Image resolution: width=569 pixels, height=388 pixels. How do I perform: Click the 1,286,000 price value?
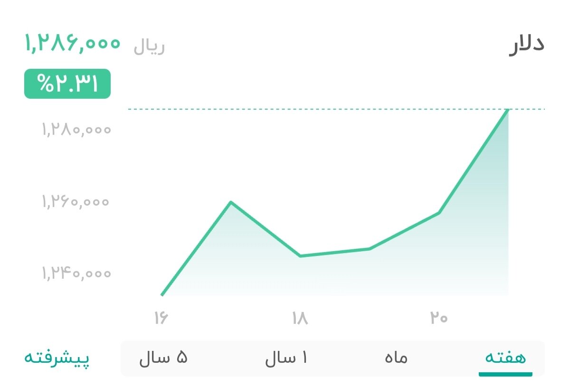click(72, 44)
